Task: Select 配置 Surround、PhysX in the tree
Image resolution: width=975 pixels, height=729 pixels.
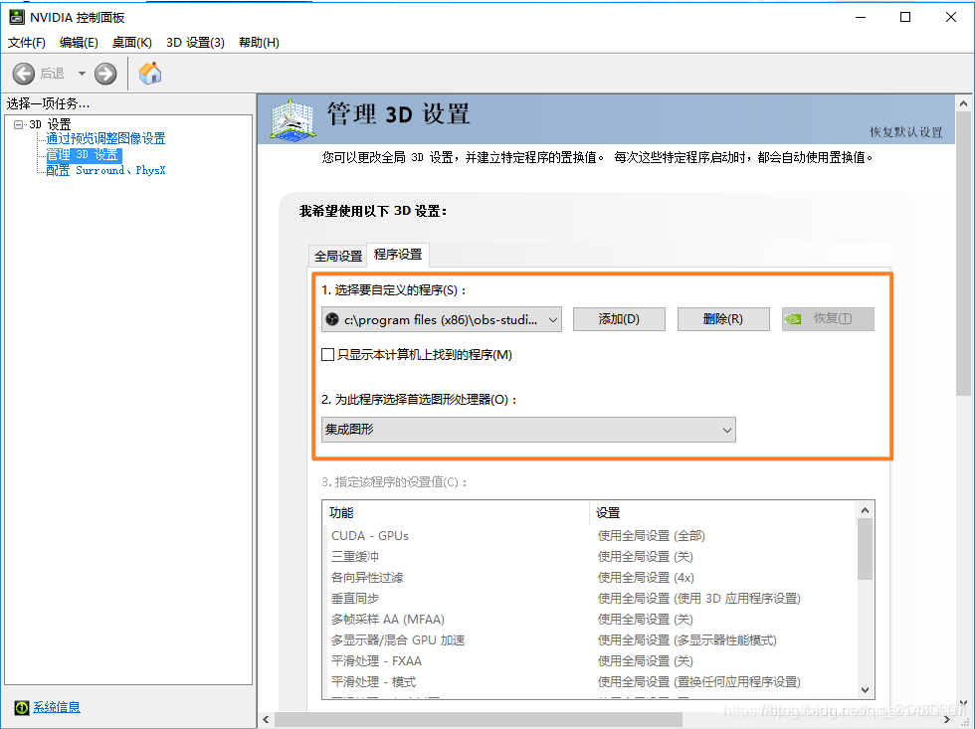Action: pyautogui.click(x=105, y=170)
